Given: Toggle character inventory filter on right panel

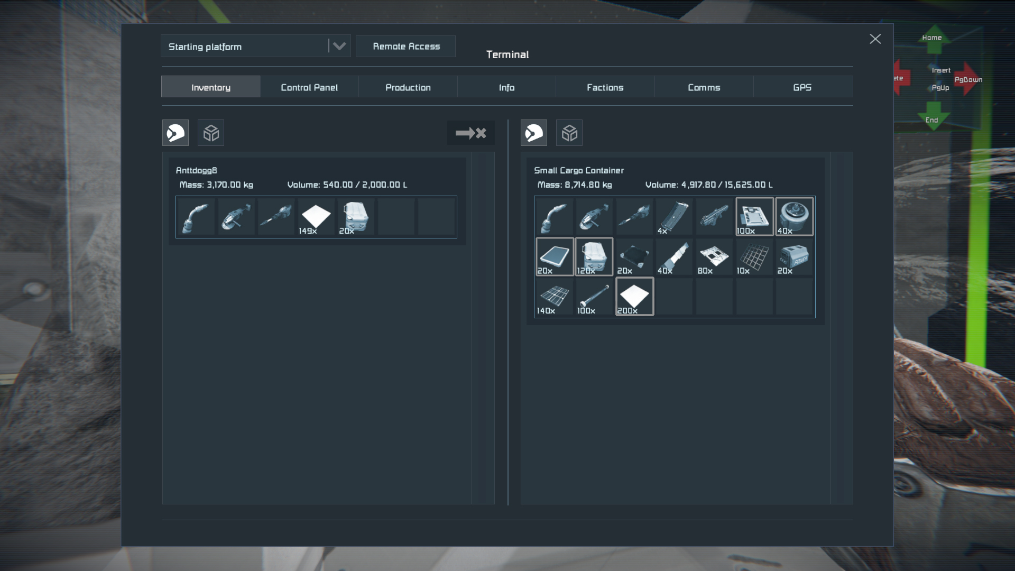Looking at the screenshot, I should 534,133.
